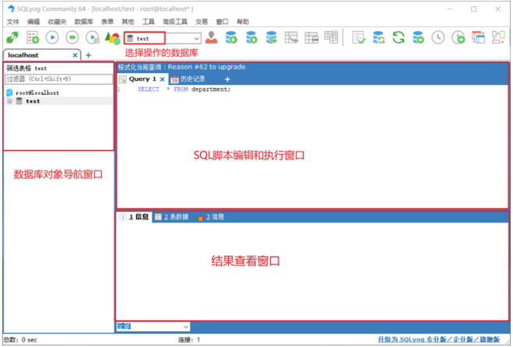Click the green new connection plug icon
The image size is (513, 347).
(x=12, y=37)
